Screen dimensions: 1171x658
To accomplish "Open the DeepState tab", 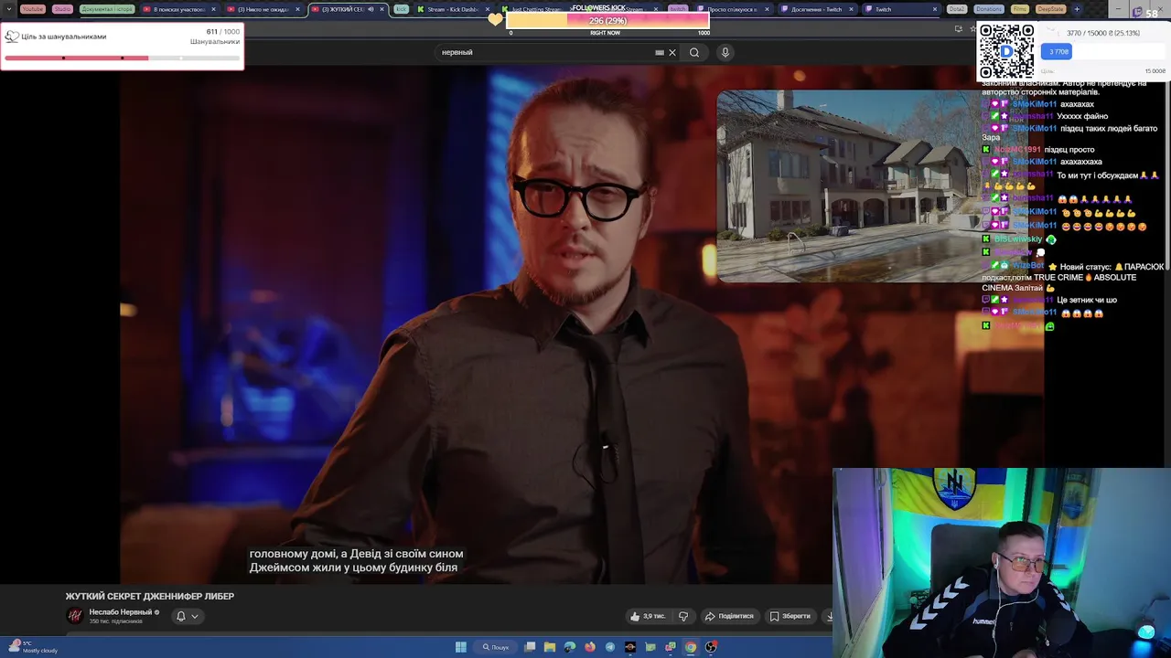I will 1050,9.
